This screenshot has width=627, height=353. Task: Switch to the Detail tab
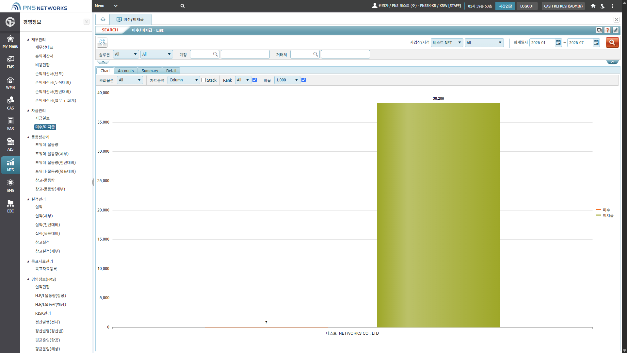tap(171, 71)
